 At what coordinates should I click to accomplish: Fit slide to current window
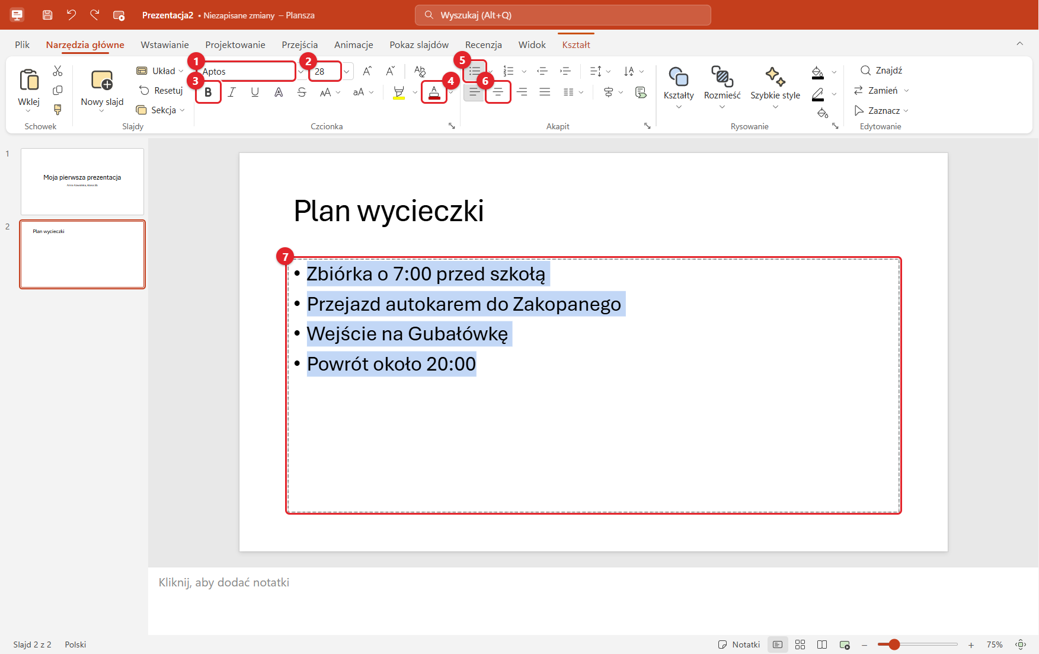[1021, 645]
